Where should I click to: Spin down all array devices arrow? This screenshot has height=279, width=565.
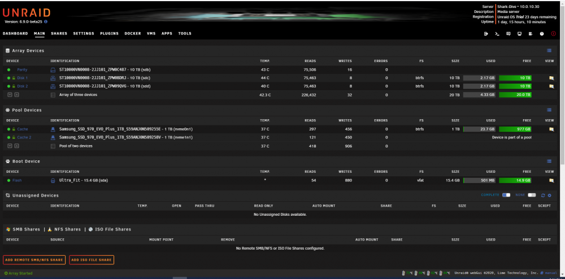tap(10, 95)
